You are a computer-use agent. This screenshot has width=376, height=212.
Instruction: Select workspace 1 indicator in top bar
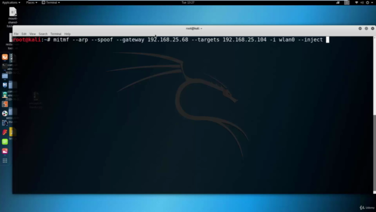pyautogui.click(x=347, y=2)
